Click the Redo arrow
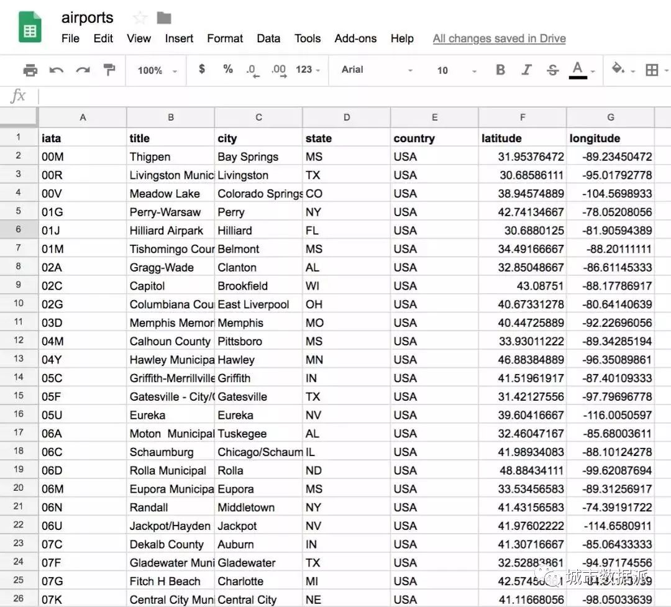671x607 pixels. point(83,70)
